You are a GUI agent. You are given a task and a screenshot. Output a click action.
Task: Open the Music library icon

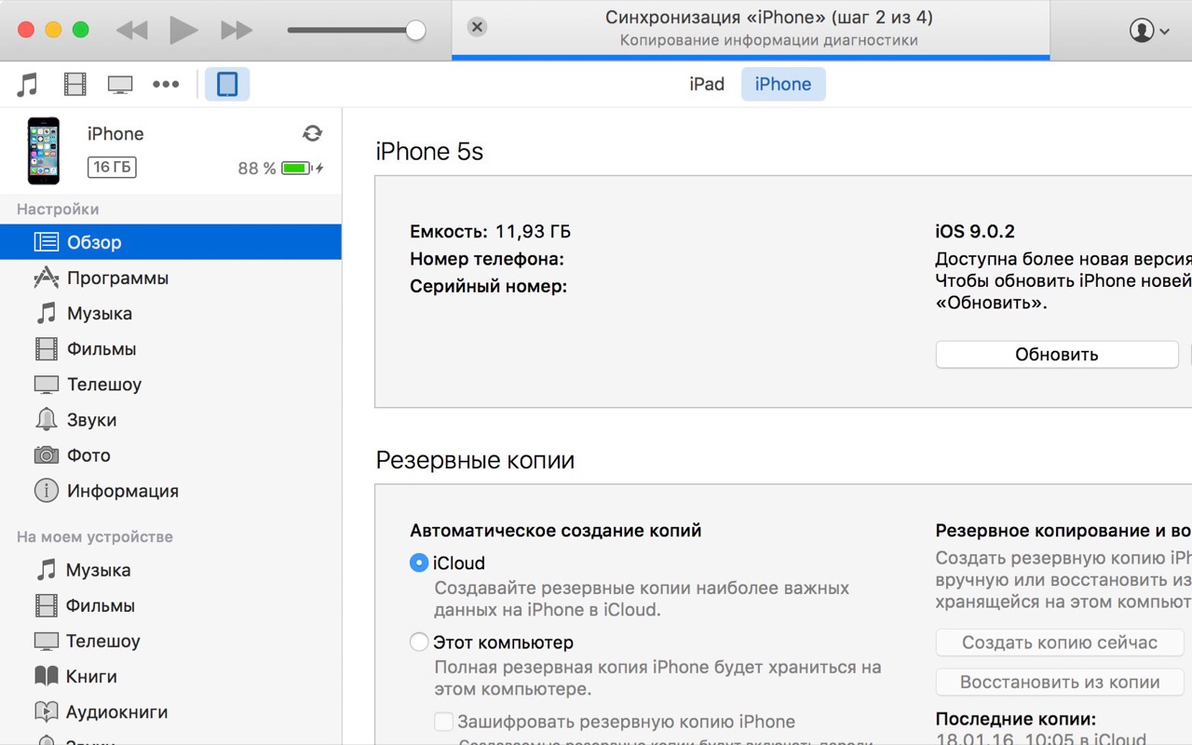pyautogui.click(x=28, y=85)
